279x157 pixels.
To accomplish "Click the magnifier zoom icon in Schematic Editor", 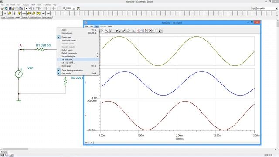I will click(65, 8).
